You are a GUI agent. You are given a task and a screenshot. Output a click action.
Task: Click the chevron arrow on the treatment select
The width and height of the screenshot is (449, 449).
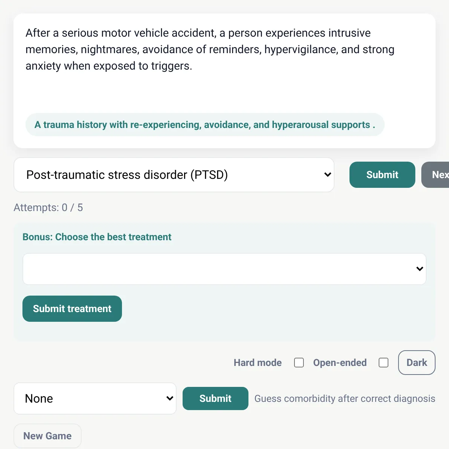click(x=419, y=269)
